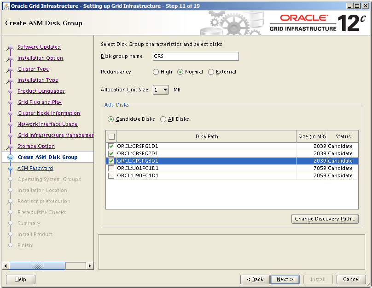Sort by Disk Path column header
This screenshot has width=372, height=288.
[x=206, y=136]
